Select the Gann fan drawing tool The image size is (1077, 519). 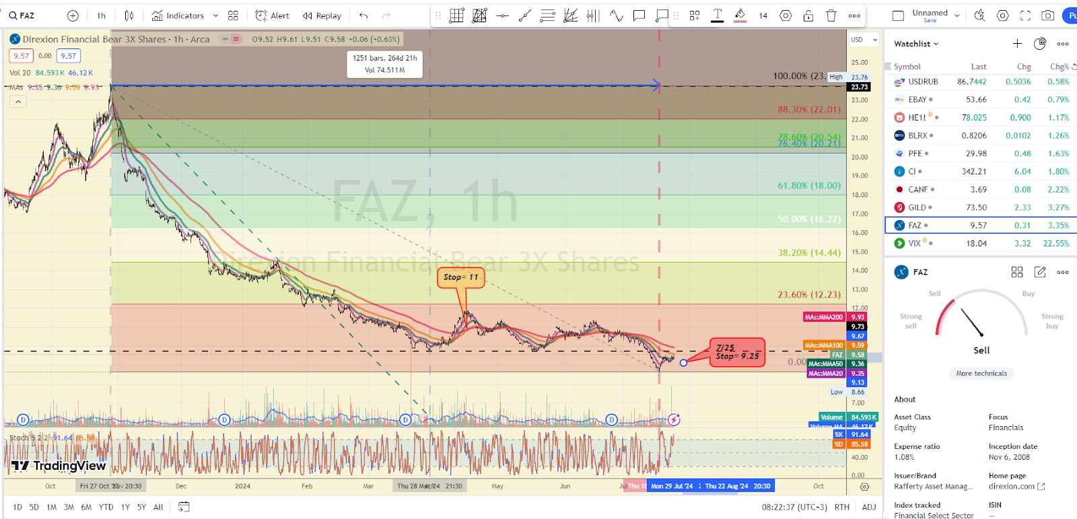pos(571,15)
